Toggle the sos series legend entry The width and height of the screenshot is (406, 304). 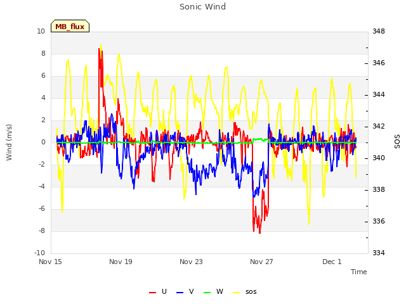(x=245, y=292)
